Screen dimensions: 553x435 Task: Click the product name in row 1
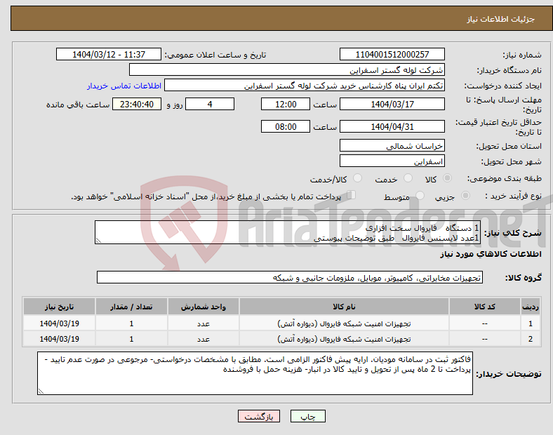click(x=344, y=323)
